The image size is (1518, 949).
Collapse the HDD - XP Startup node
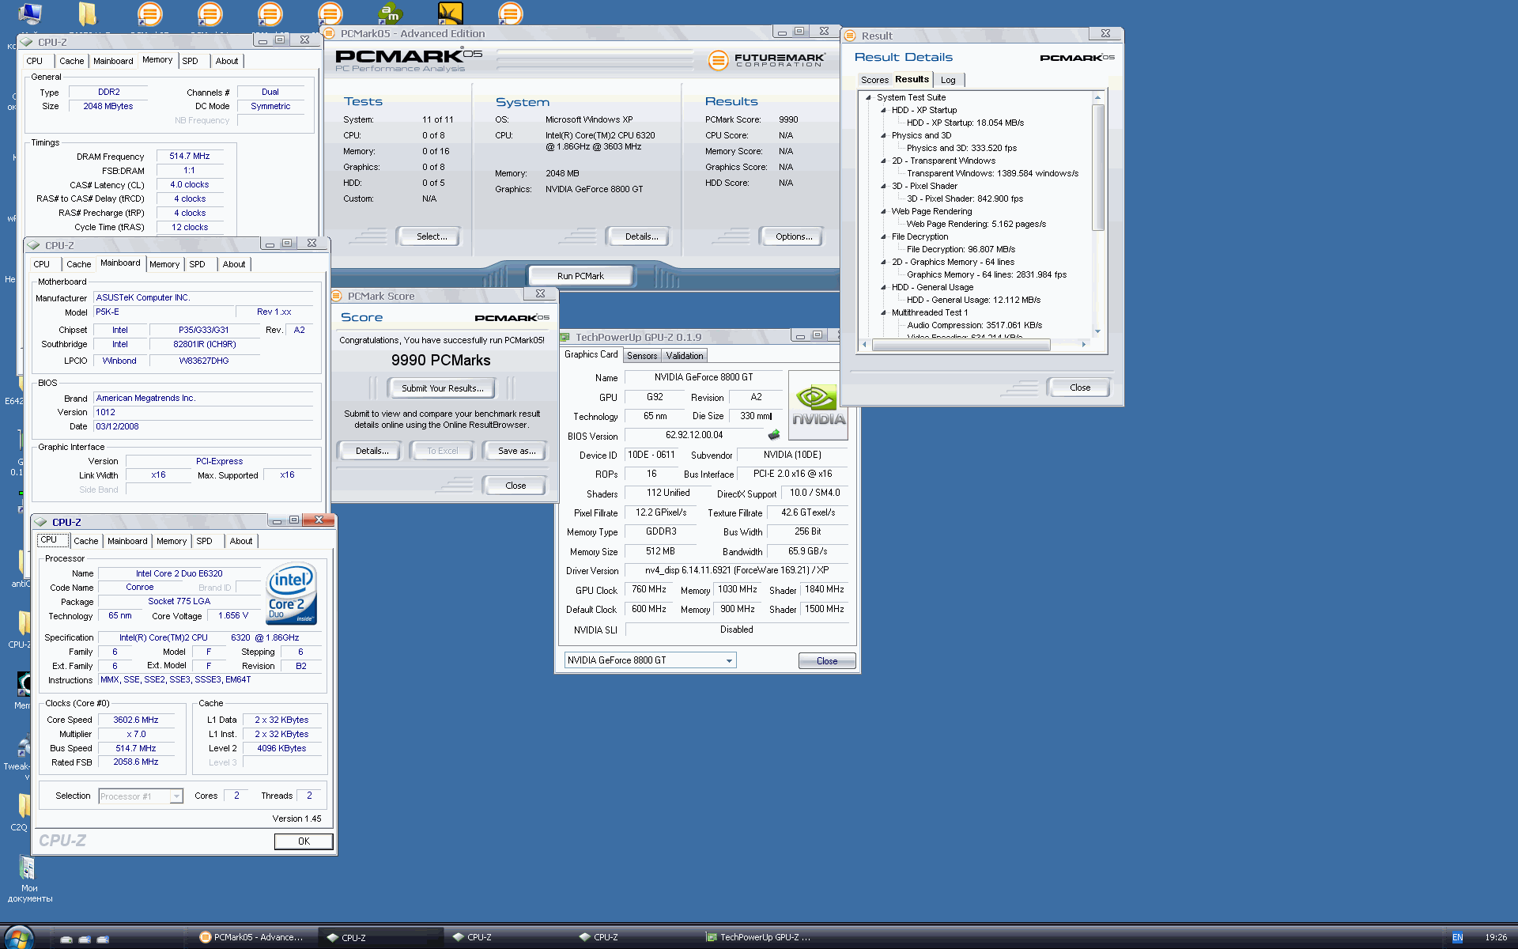point(883,111)
